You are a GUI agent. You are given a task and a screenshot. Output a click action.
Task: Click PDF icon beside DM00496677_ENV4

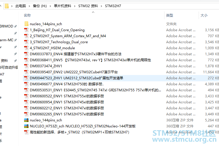point(26,84)
